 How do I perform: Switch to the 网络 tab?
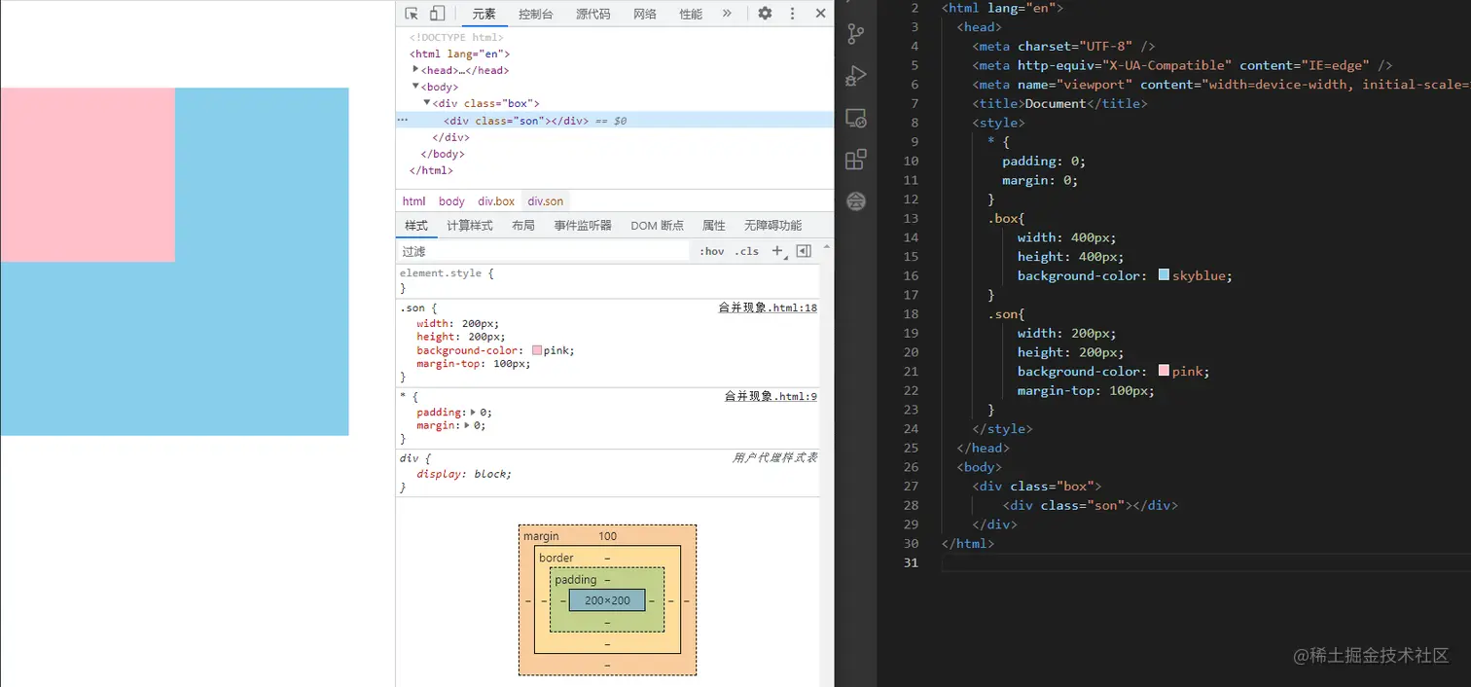click(645, 14)
